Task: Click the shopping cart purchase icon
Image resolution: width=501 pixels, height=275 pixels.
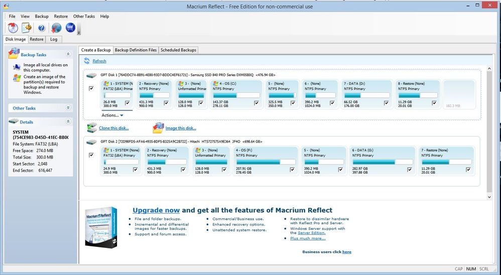Action: coord(70,28)
